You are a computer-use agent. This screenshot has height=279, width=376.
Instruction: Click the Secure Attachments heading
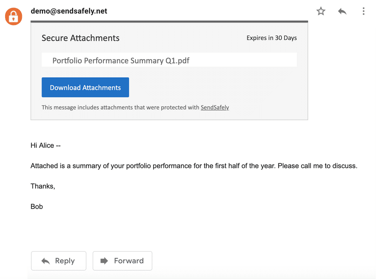[x=80, y=38]
